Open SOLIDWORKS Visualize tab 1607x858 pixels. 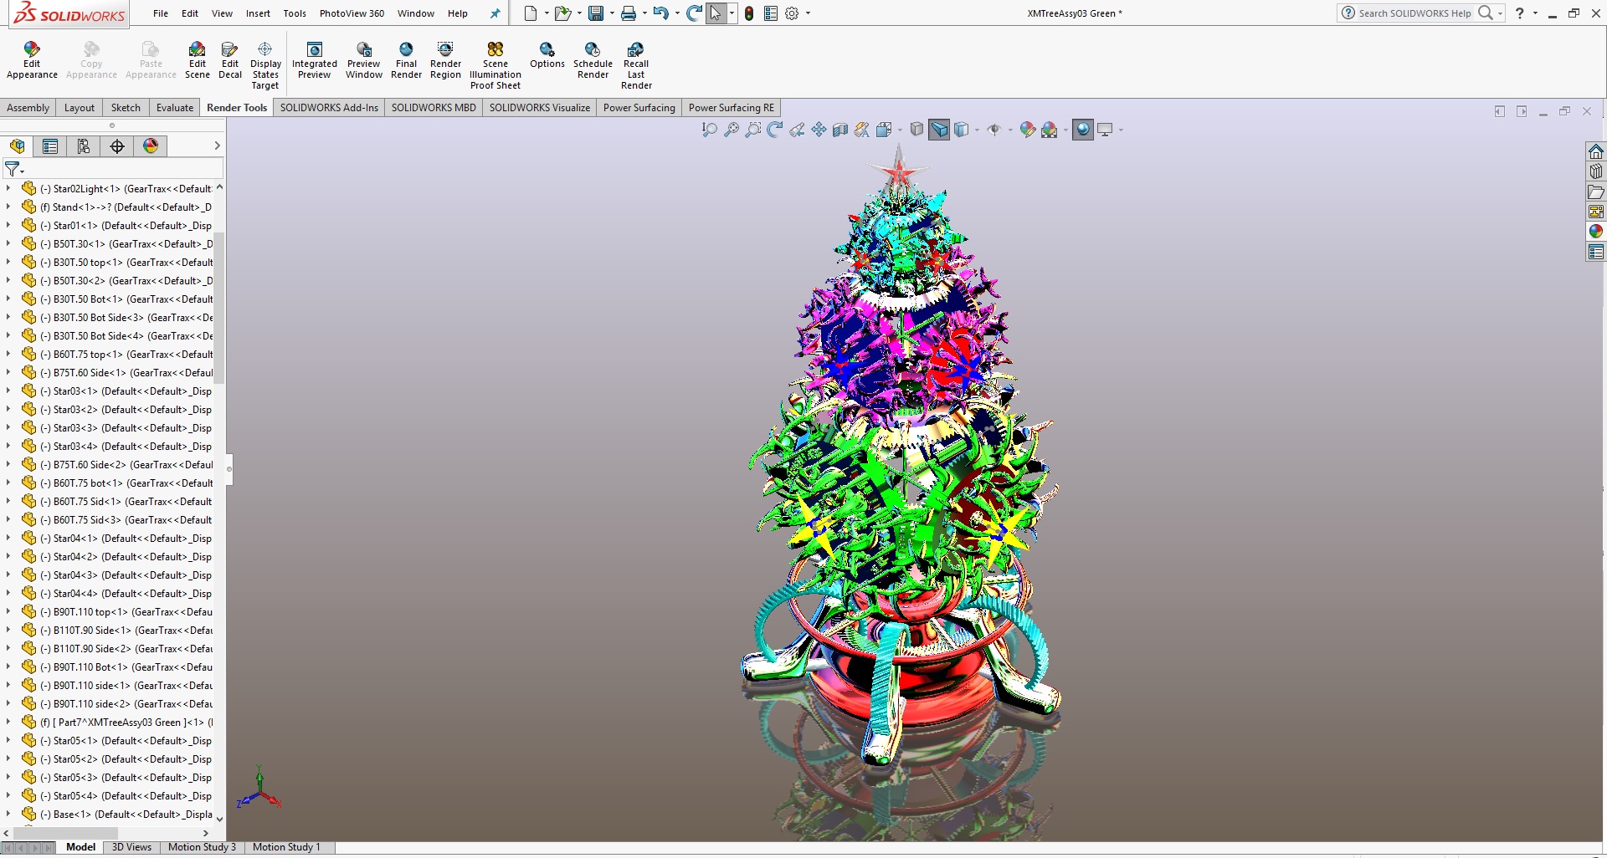click(x=539, y=108)
